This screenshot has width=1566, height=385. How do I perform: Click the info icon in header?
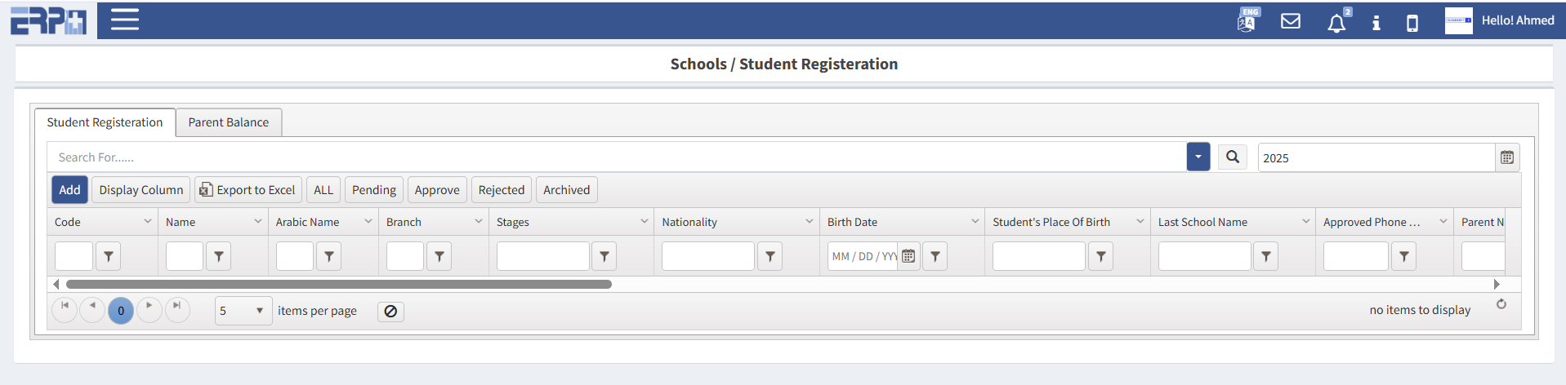click(1376, 23)
